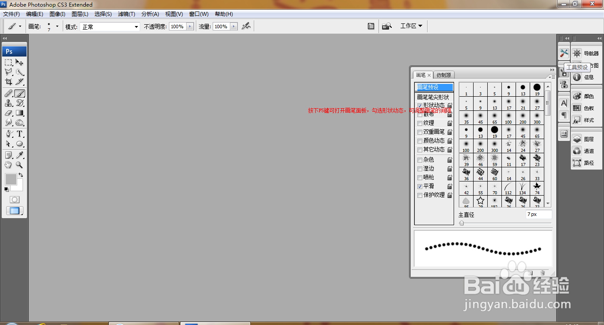Adjust the 主直径 diameter slider handle

tap(462, 223)
